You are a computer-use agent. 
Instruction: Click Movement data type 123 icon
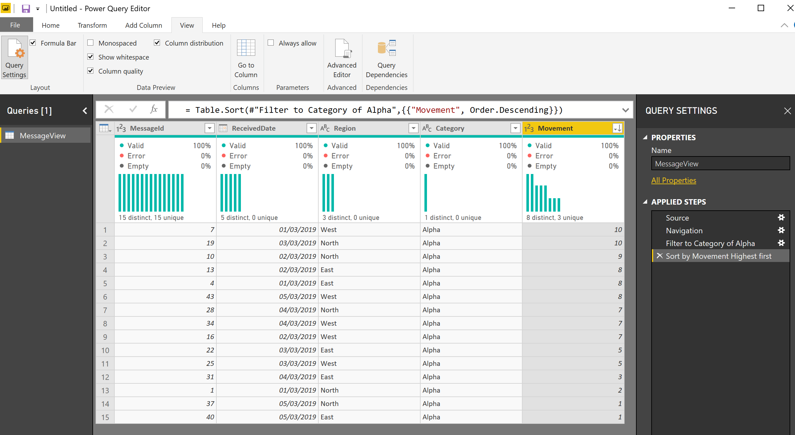pos(529,128)
